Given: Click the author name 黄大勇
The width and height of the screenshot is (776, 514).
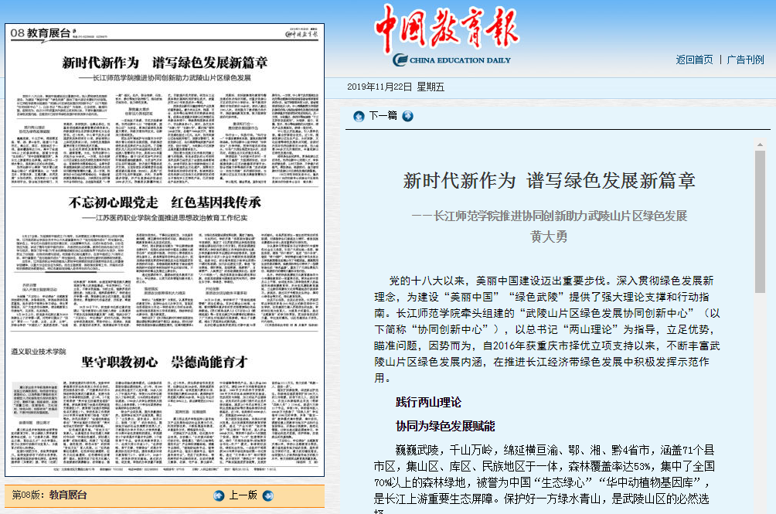Looking at the screenshot, I should [549, 237].
